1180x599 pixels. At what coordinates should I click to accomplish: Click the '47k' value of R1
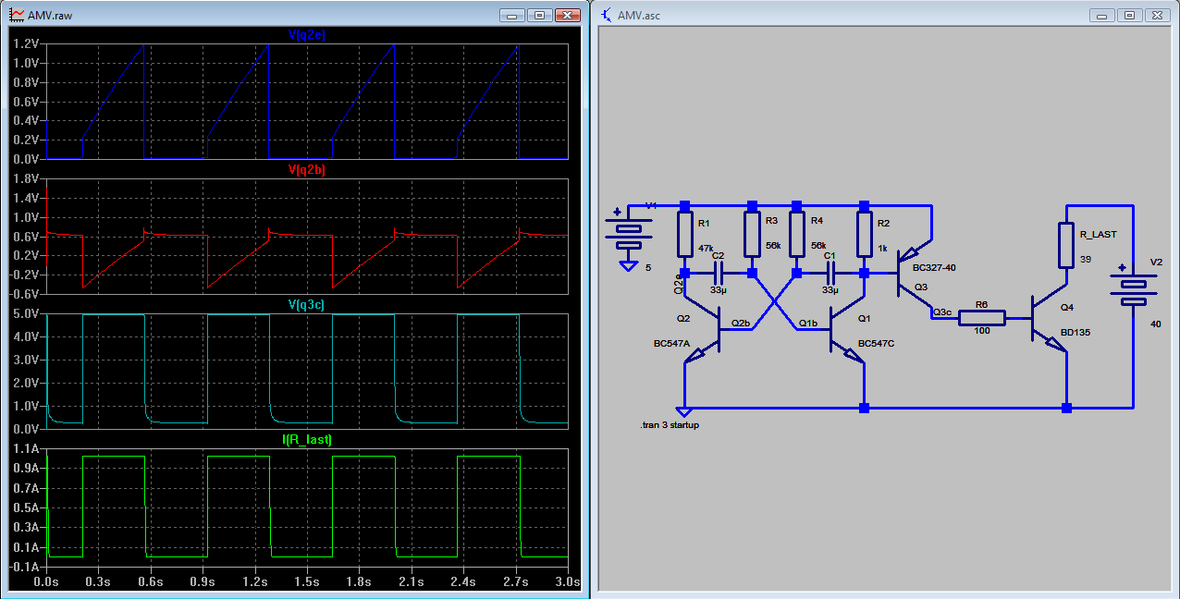tap(706, 248)
